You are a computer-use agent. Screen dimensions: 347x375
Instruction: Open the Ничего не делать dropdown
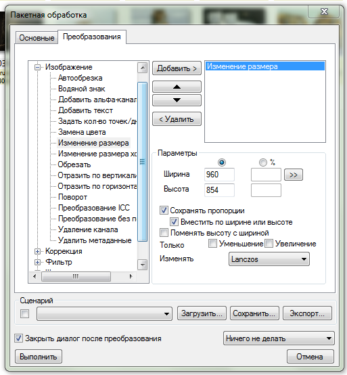tap(279, 338)
